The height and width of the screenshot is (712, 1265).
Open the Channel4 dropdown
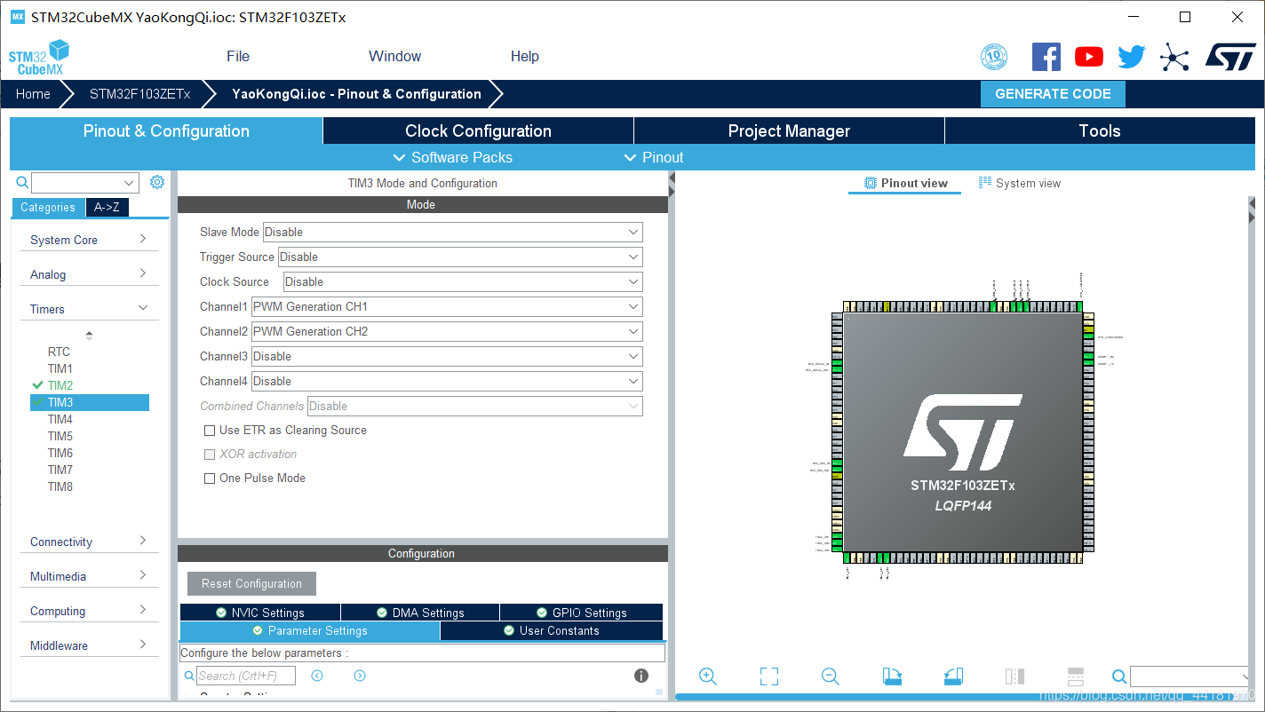click(447, 381)
